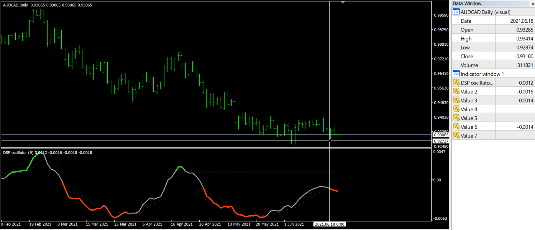Click the 1 Jun 2021 date on time axis
This screenshot has width=535, height=230.
294,224
